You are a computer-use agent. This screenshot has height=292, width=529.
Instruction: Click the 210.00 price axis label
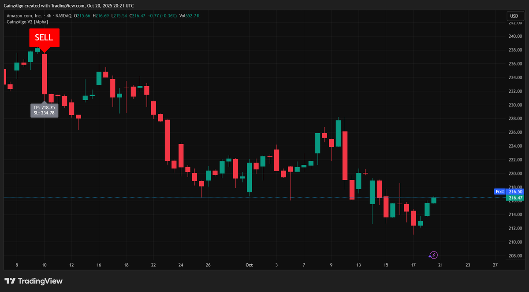(x=515, y=242)
